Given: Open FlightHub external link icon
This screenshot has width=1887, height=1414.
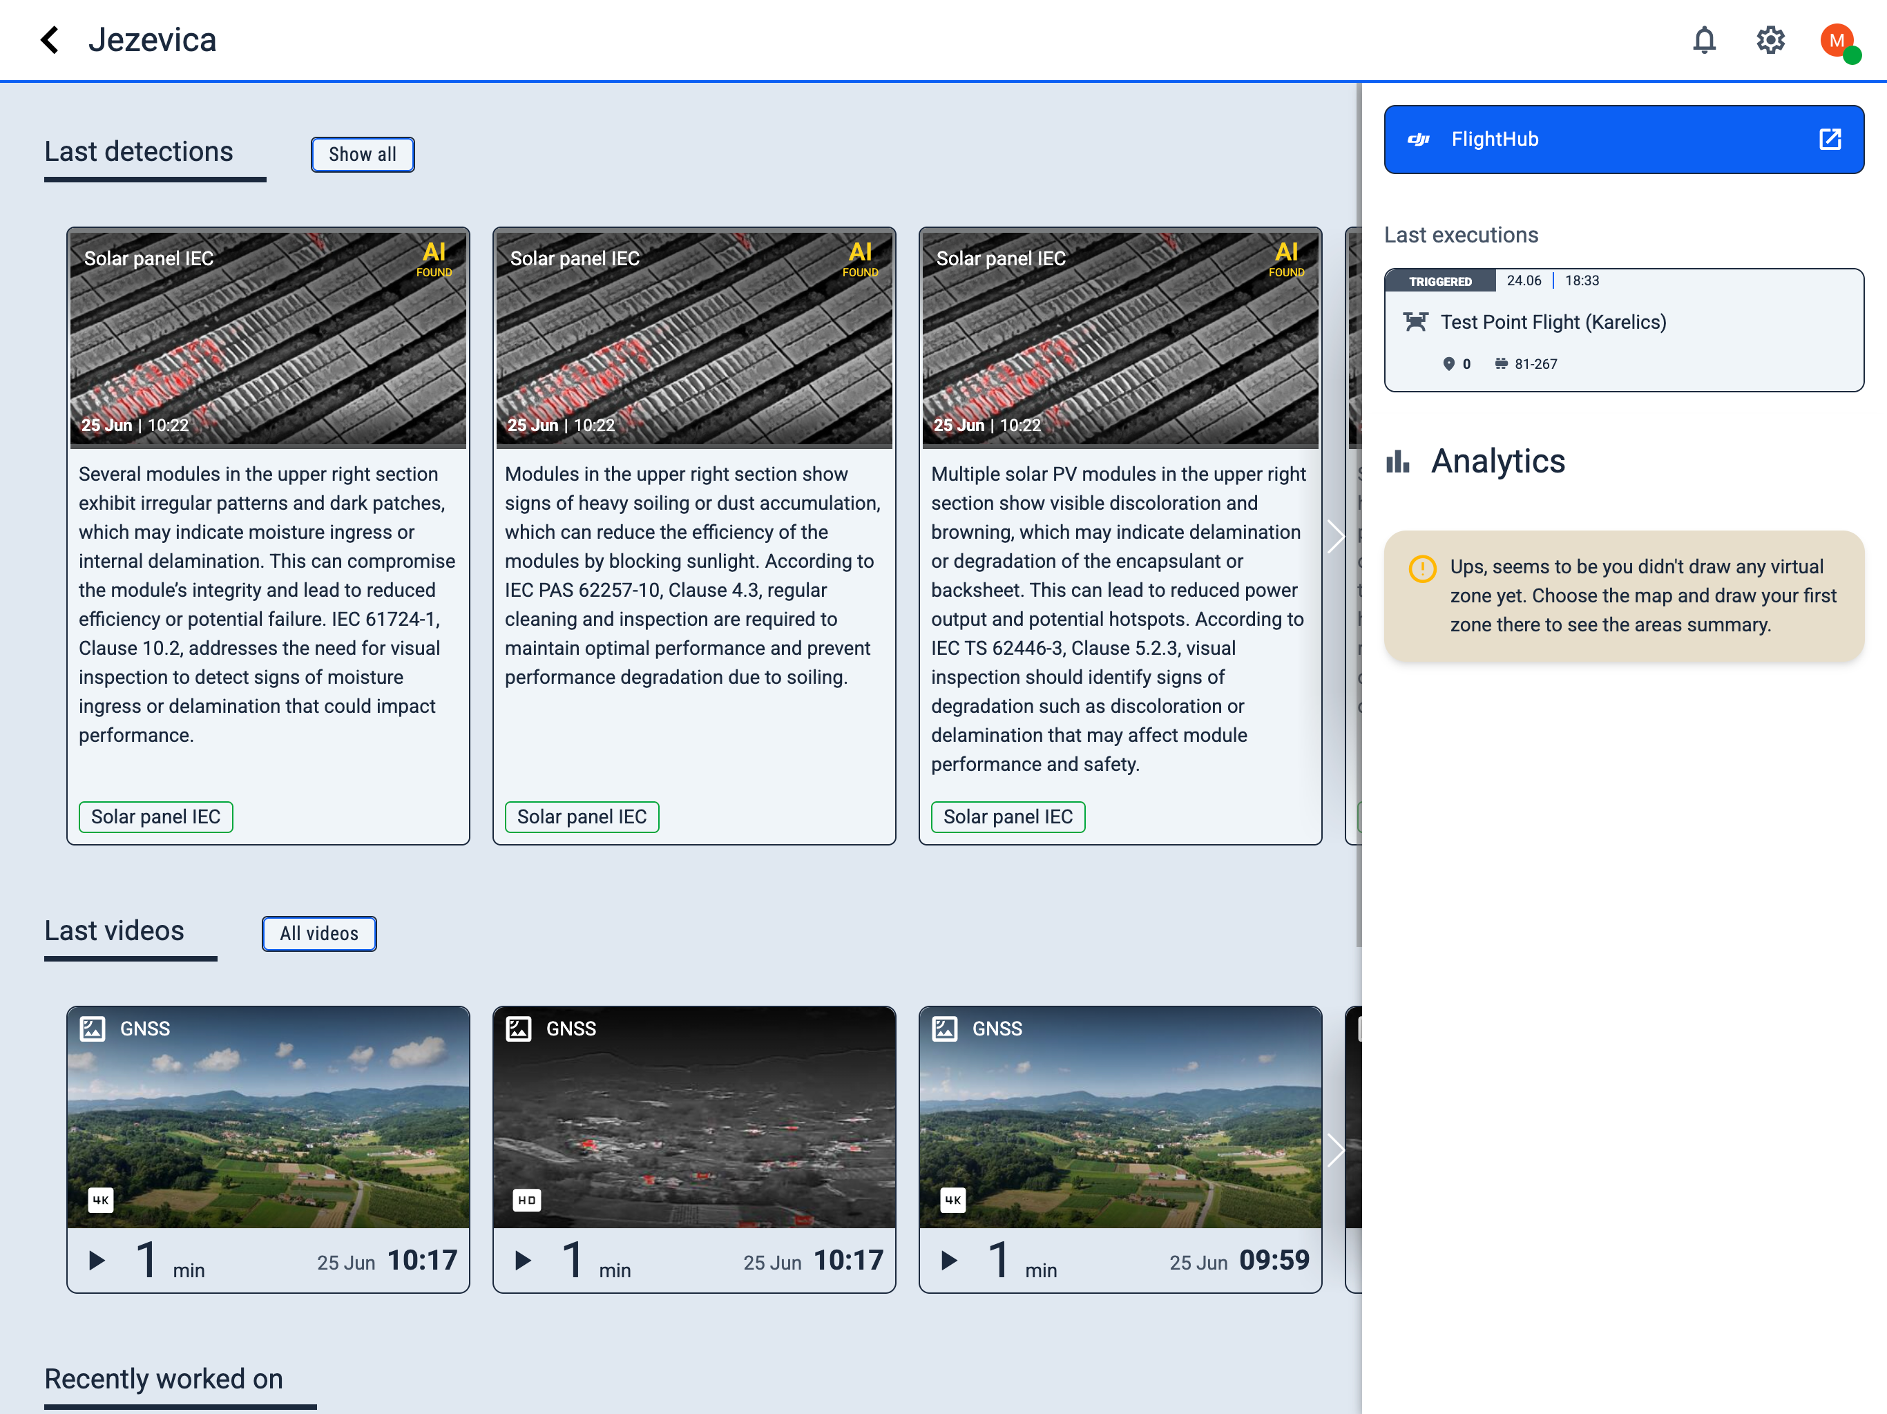Looking at the screenshot, I should point(1830,139).
